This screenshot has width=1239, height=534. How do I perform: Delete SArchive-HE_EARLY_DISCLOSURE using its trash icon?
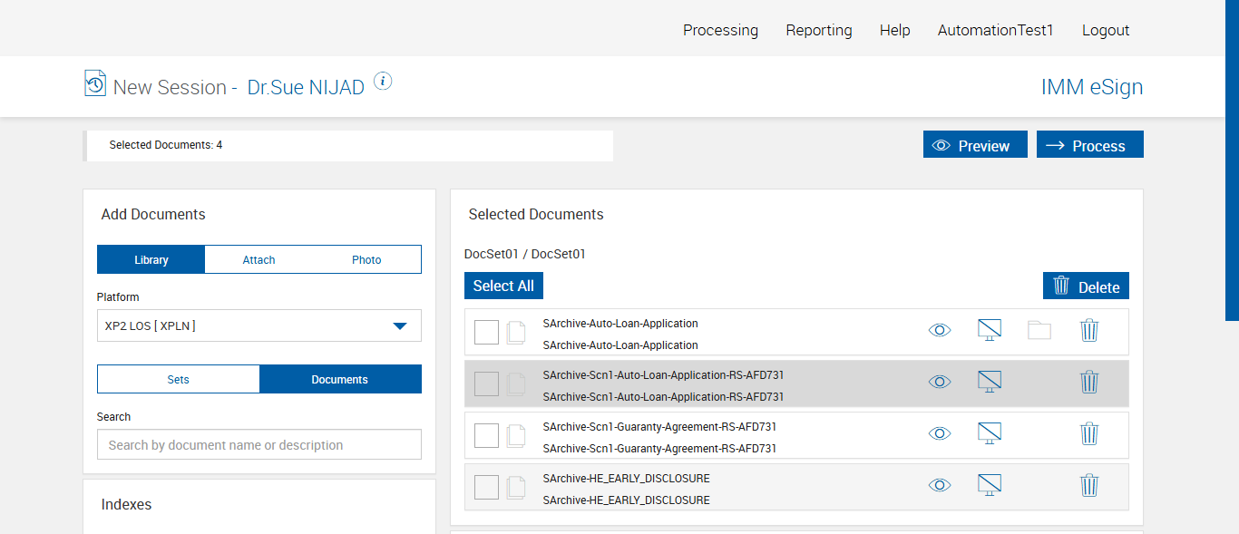pos(1089,486)
